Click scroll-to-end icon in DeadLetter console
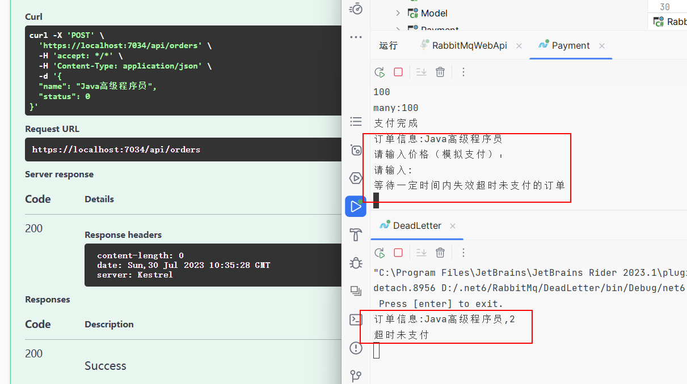The height and width of the screenshot is (384, 687). [x=421, y=253]
